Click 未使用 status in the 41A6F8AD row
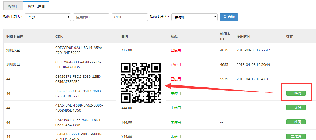This screenshot has height=140, width=316. (x=176, y=108)
